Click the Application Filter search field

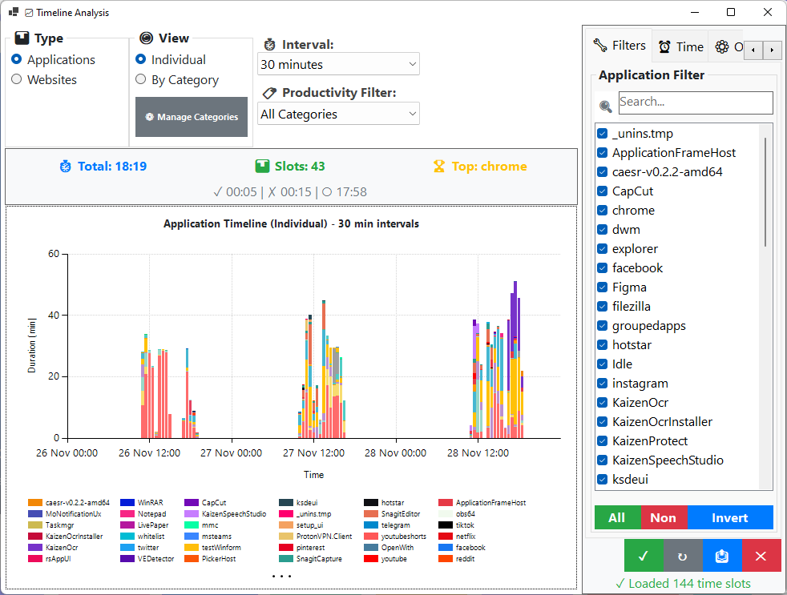point(695,103)
